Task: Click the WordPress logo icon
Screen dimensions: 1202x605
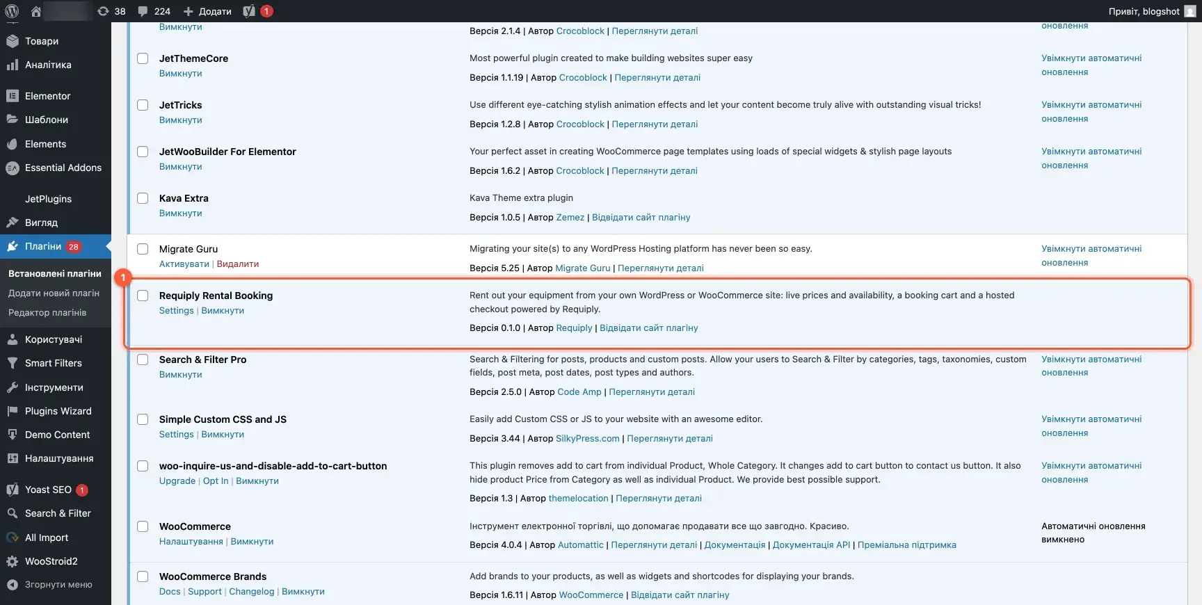Action: coord(12,11)
